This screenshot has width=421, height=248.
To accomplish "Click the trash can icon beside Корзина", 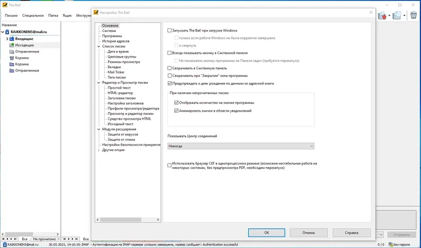I will pos(12,58).
